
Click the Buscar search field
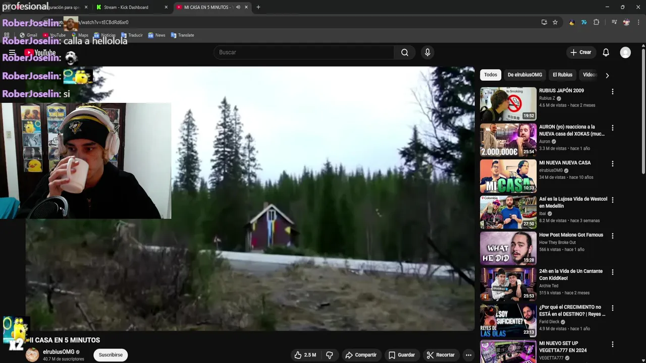click(304, 52)
